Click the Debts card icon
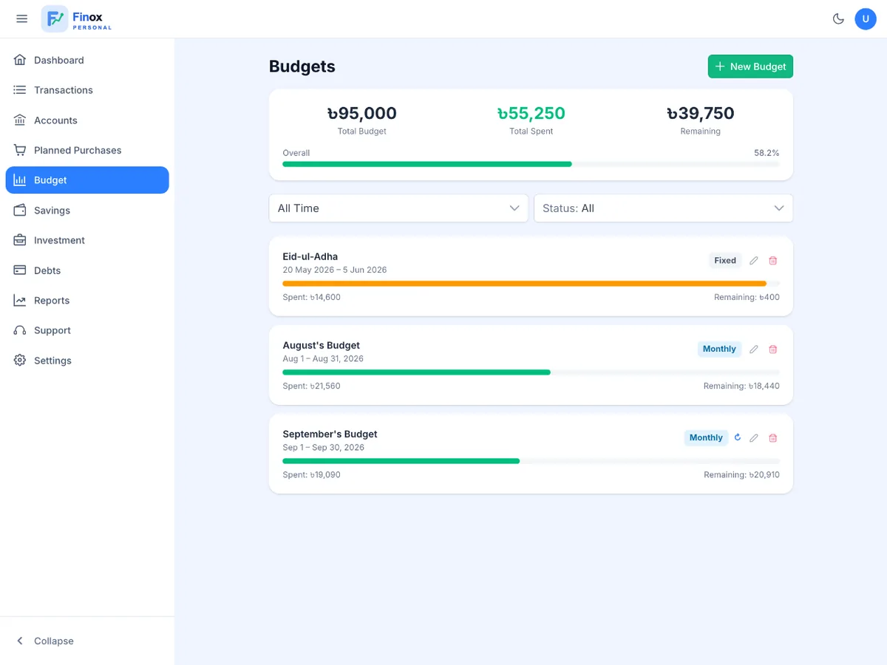 click(20, 270)
